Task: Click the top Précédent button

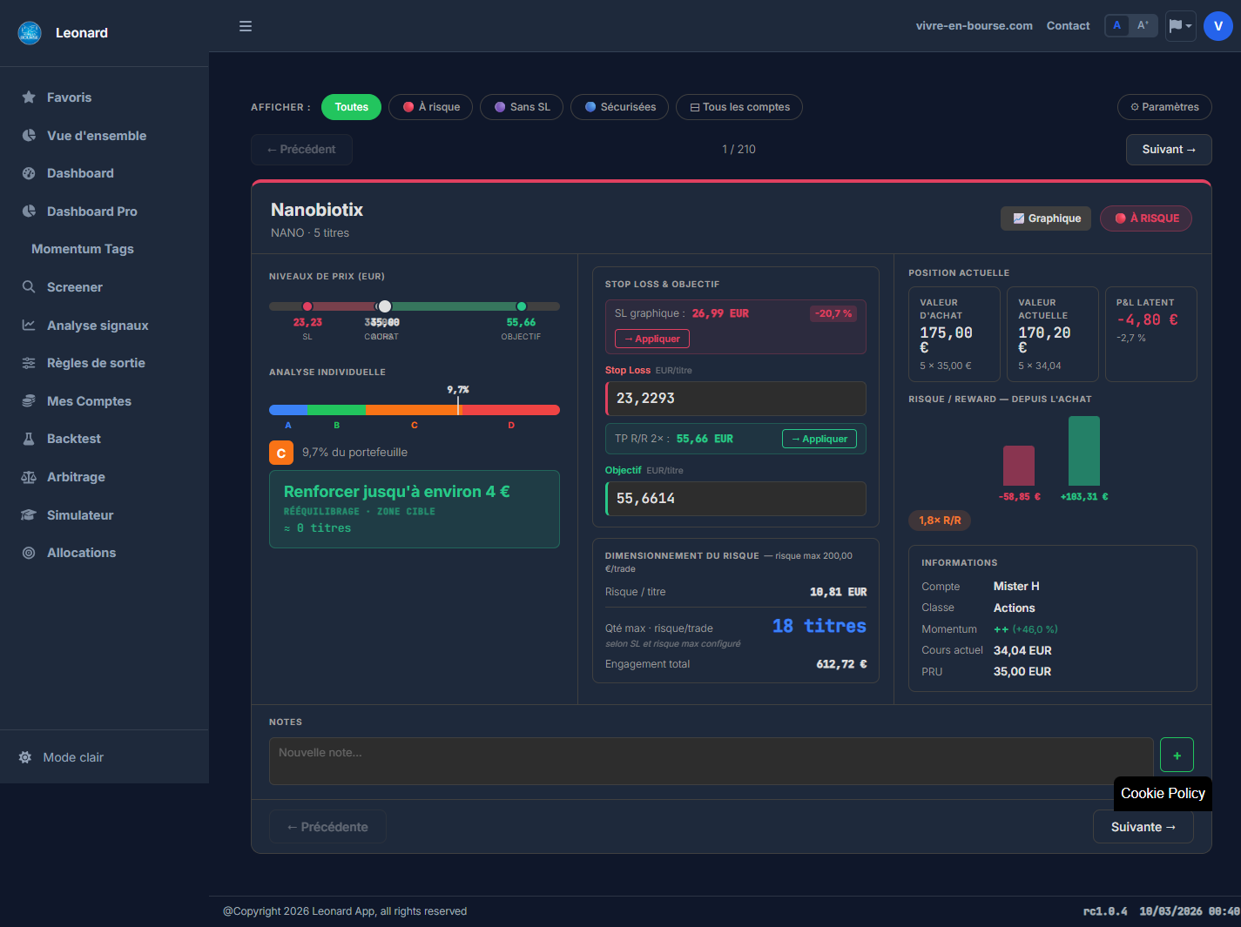Action: (x=301, y=150)
